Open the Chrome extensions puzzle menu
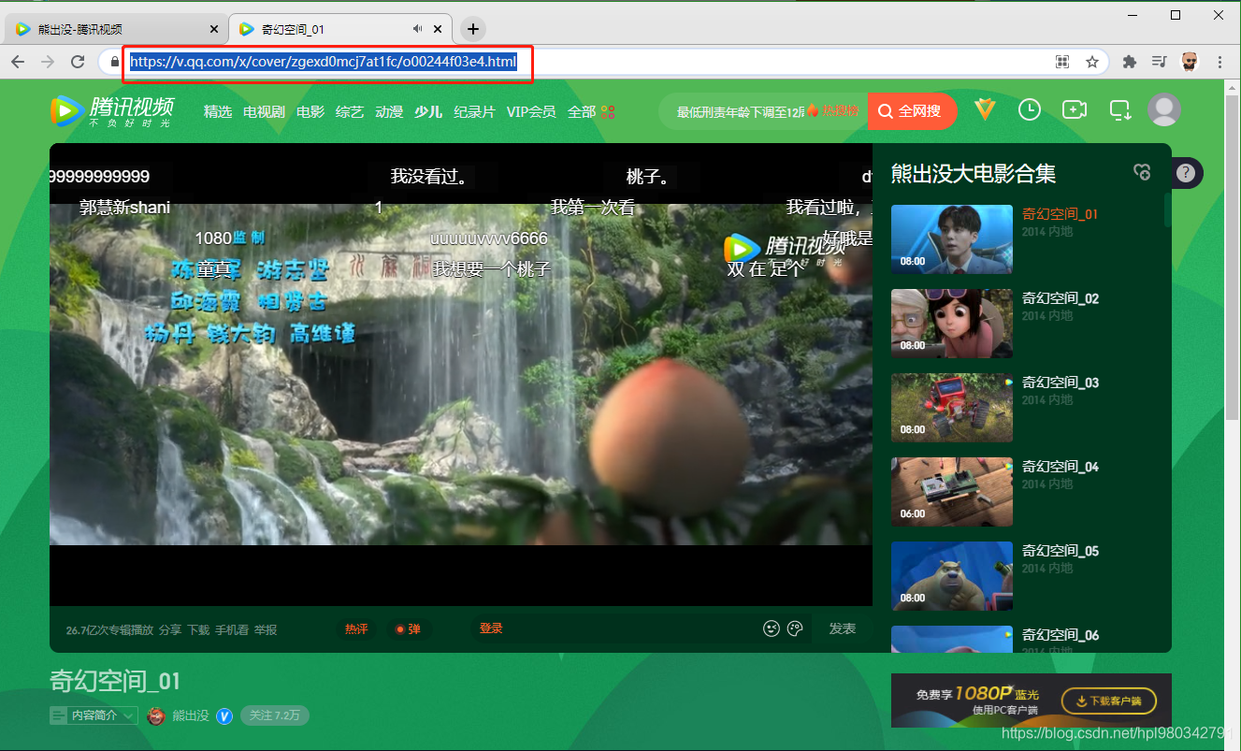Screen dimensions: 1241x751 tap(1130, 62)
